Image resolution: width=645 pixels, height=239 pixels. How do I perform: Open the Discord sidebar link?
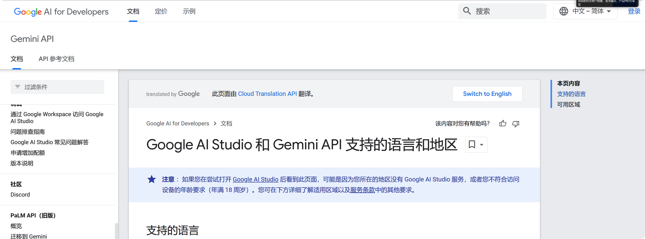click(20, 195)
